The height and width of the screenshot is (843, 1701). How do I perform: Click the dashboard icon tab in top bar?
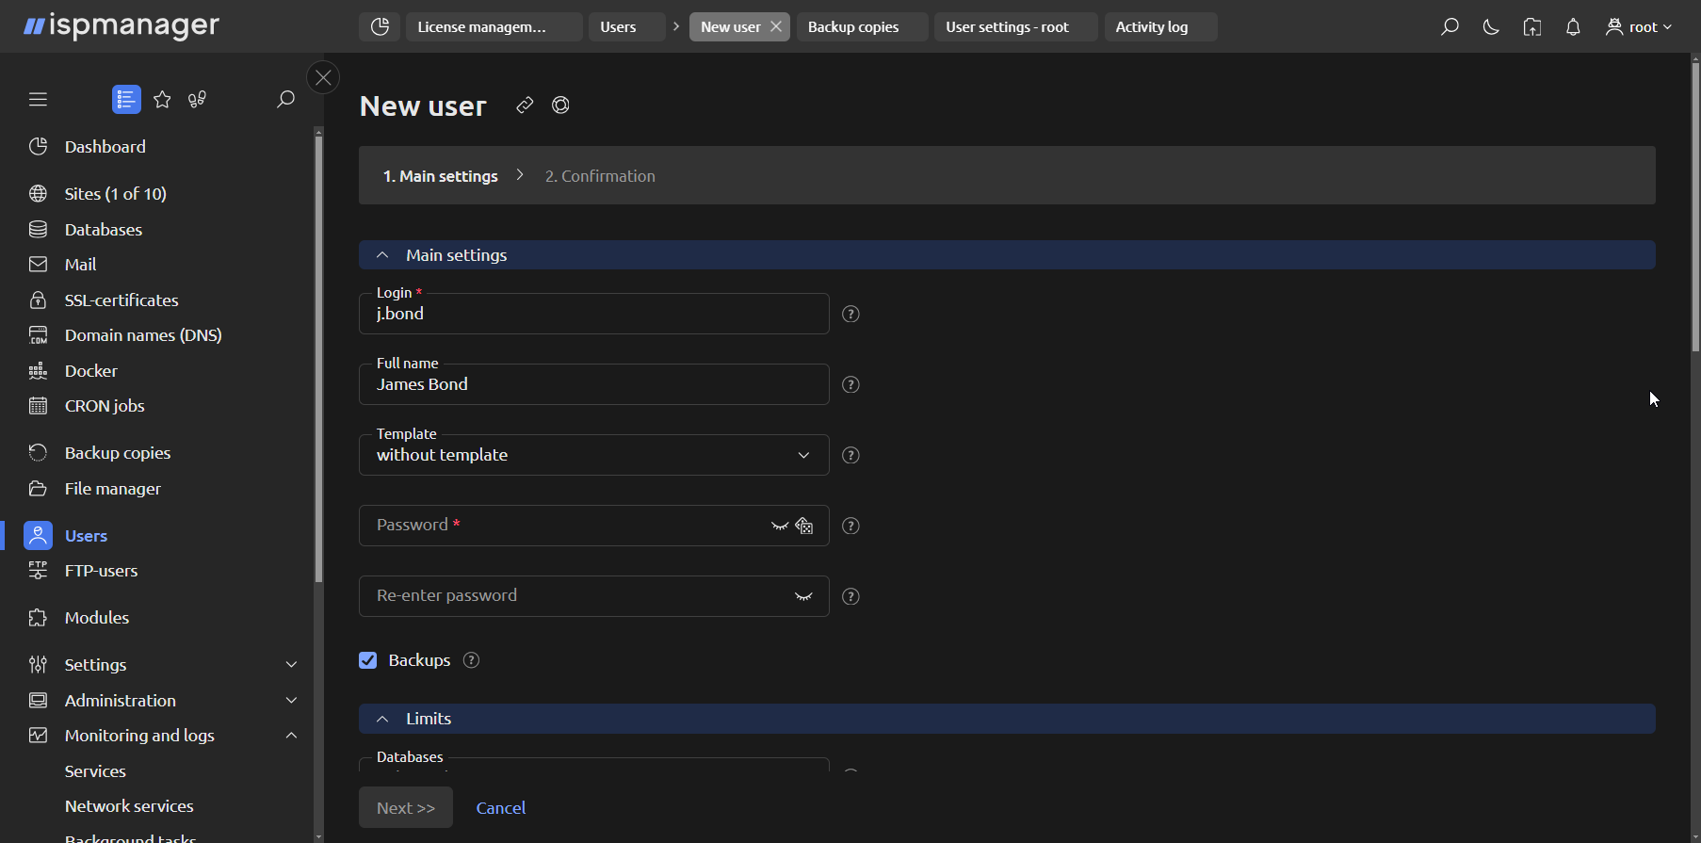coord(380,27)
